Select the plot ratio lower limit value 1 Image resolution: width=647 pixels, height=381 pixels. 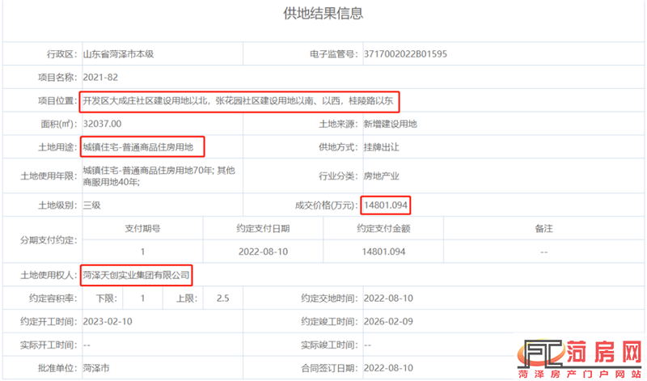click(143, 298)
